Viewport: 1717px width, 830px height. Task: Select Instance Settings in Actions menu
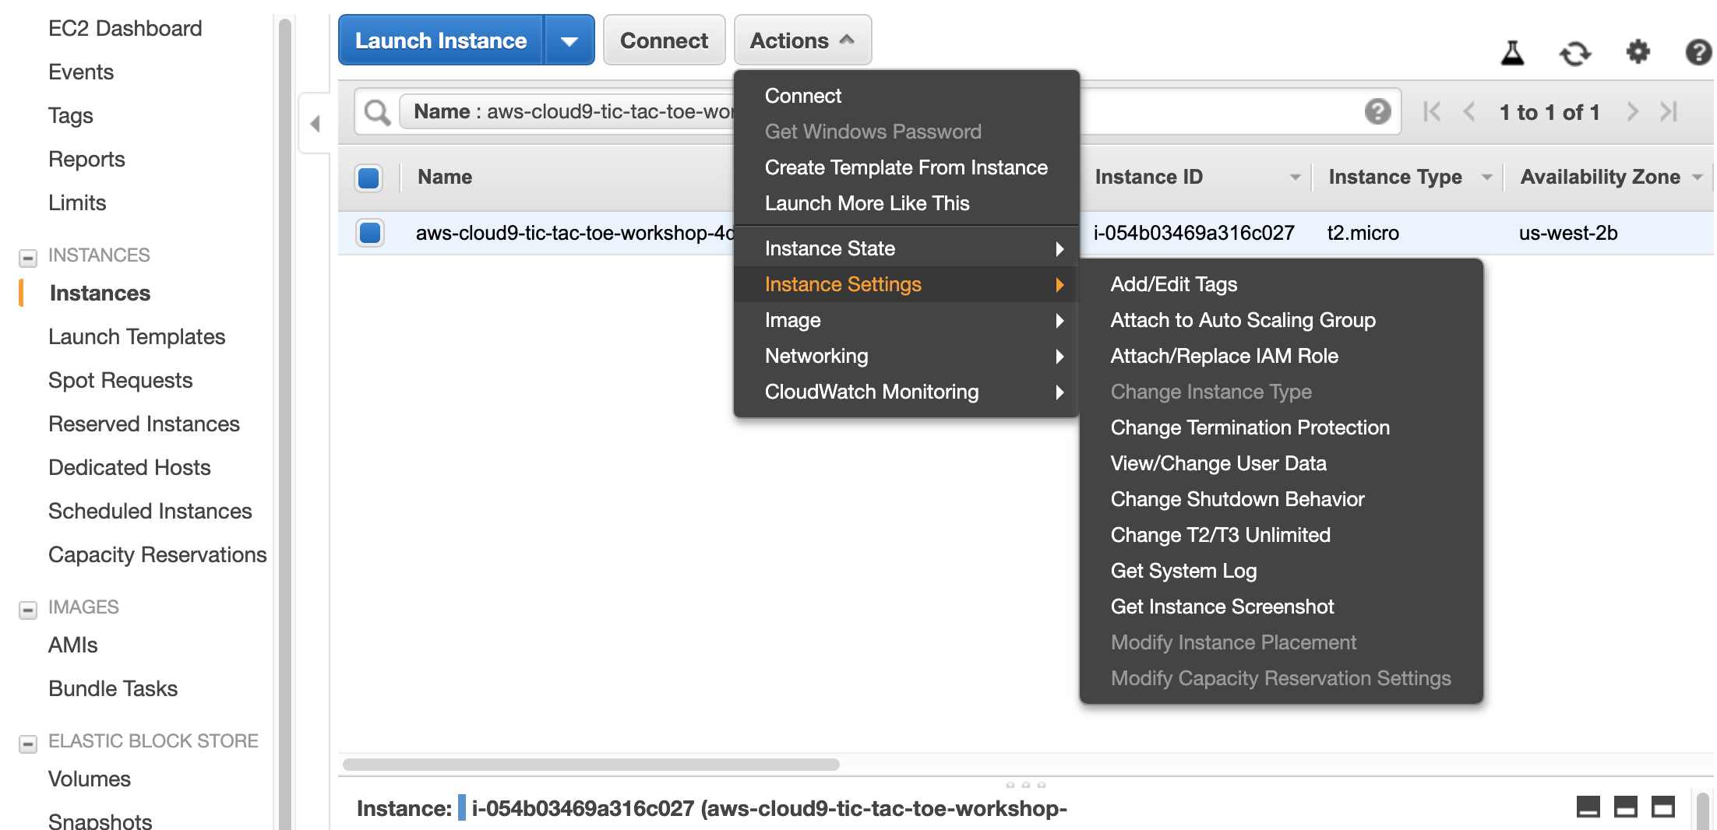907,284
